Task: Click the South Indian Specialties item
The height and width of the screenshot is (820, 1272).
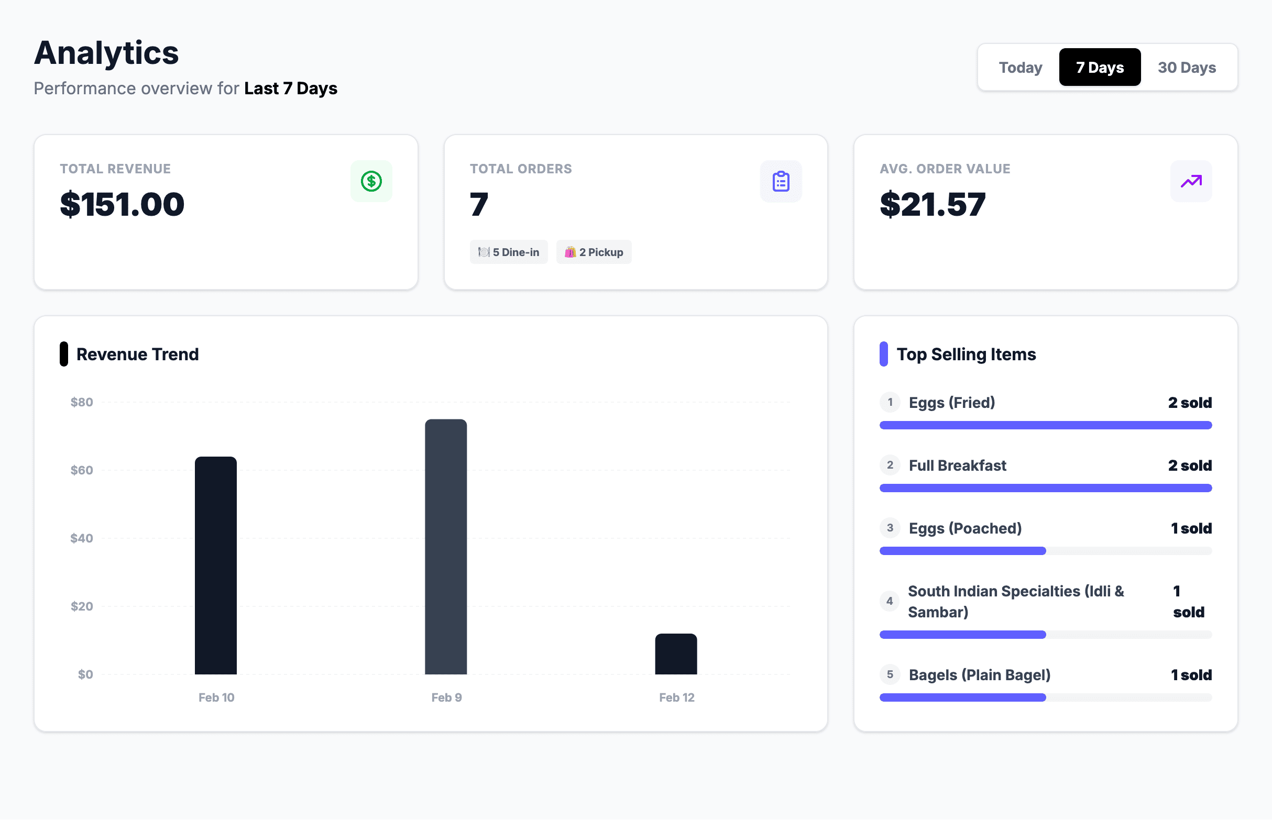Action: (1015, 601)
